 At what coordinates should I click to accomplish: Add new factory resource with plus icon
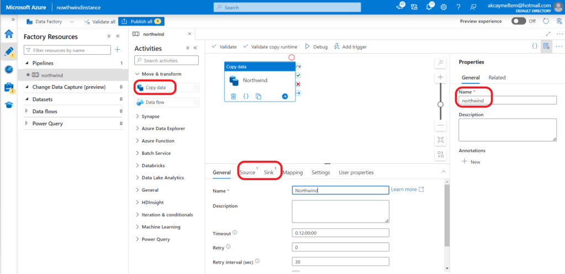(x=117, y=50)
